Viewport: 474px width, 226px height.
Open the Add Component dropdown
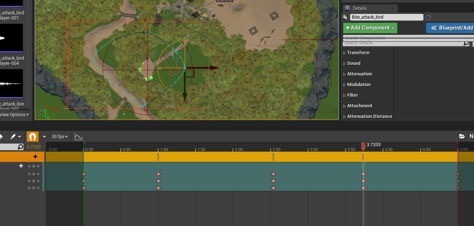pyautogui.click(x=370, y=28)
